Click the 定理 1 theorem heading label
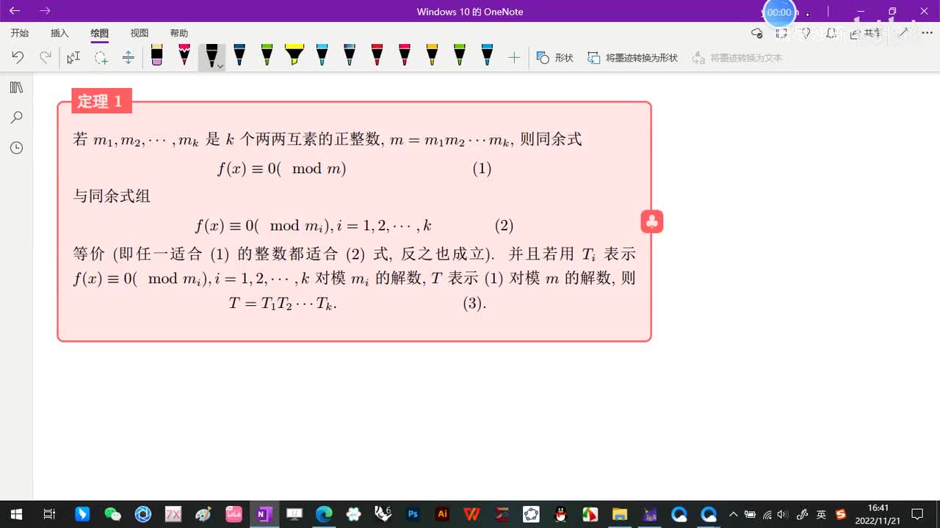The width and height of the screenshot is (940, 528). [x=101, y=101]
